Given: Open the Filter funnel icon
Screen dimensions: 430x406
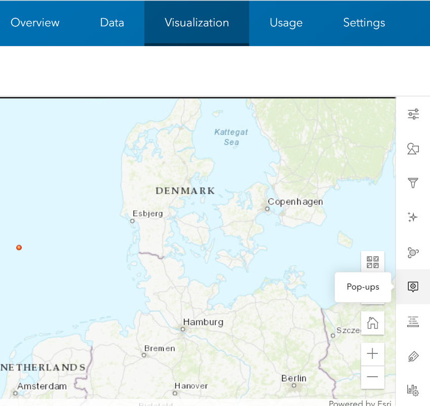Looking at the screenshot, I should [x=413, y=183].
